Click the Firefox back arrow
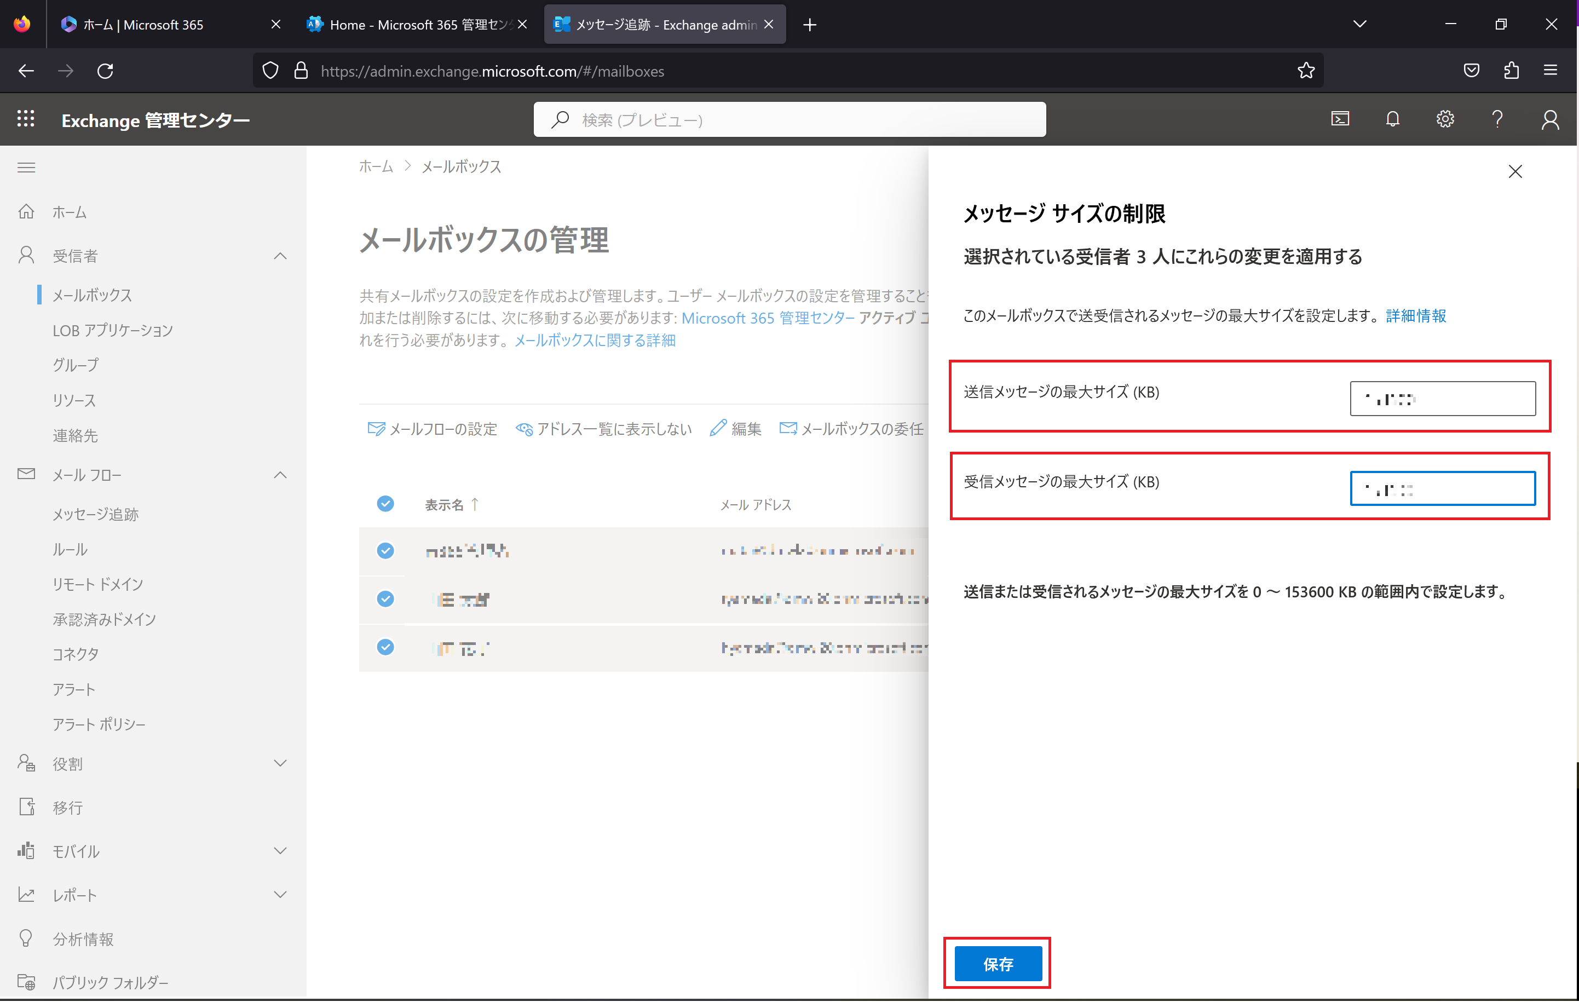The width and height of the screenshot is (1579, 1002). click(26, 71)
